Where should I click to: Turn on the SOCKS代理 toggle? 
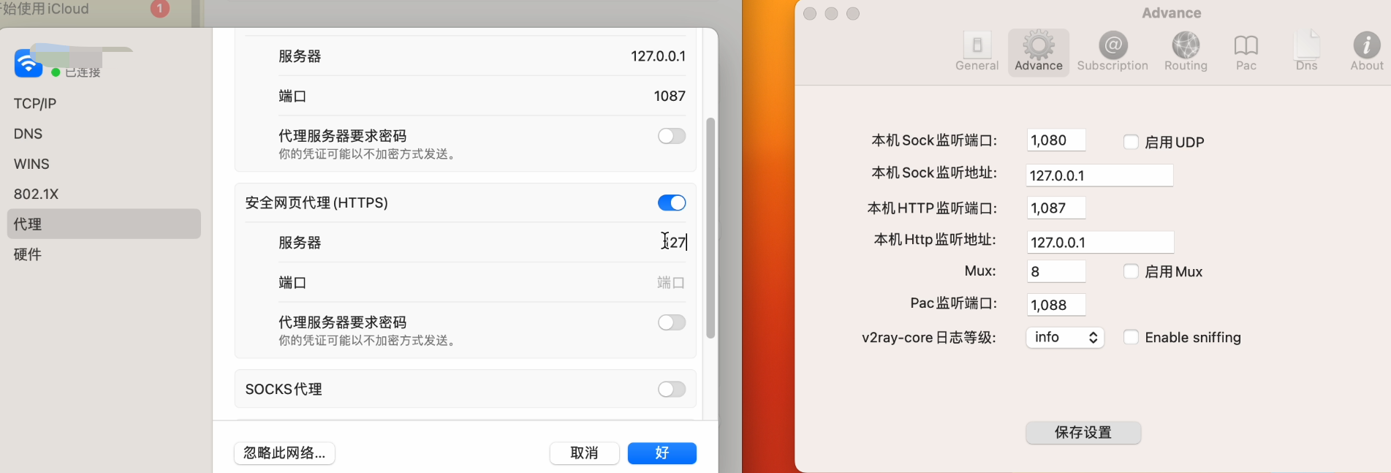[671, 389]
